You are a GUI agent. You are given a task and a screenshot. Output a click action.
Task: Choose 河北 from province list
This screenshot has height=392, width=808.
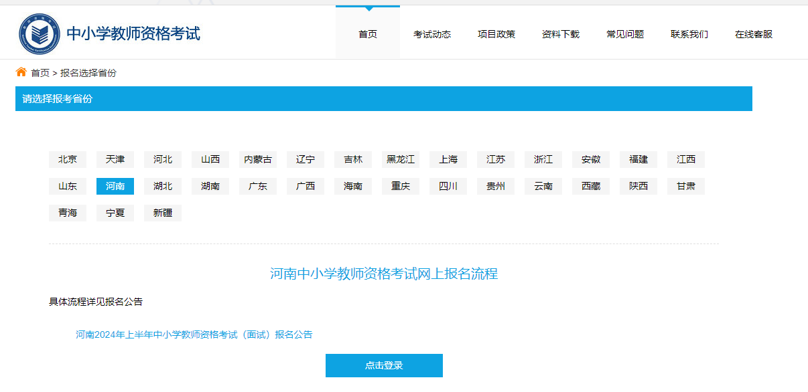163,159
